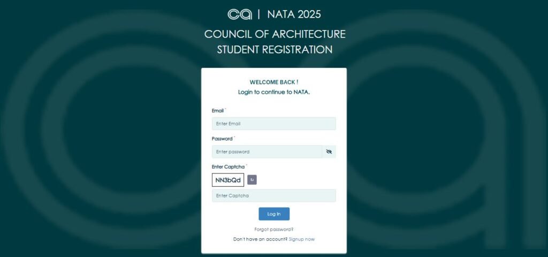Click the STUDENT REGISTRATION heading
This screenshot has height=257, width=548.
275,50
